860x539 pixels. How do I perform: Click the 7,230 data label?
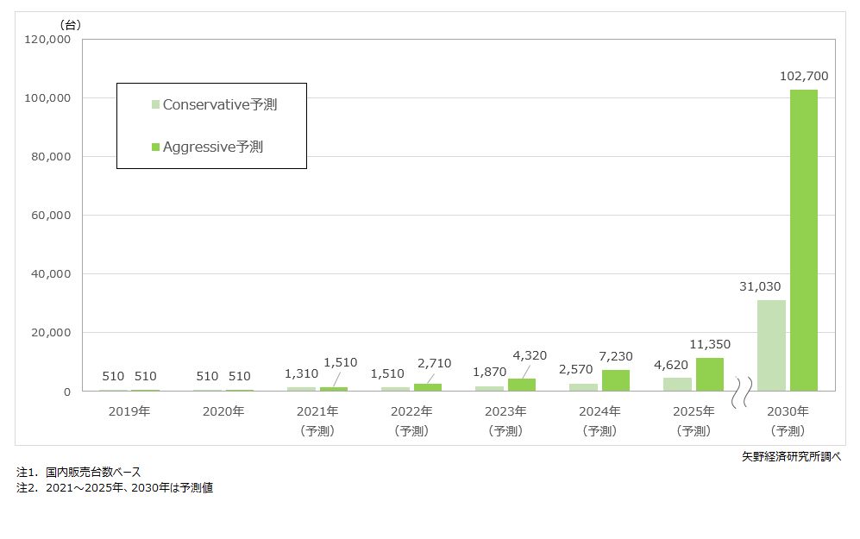tap(615, 356)
